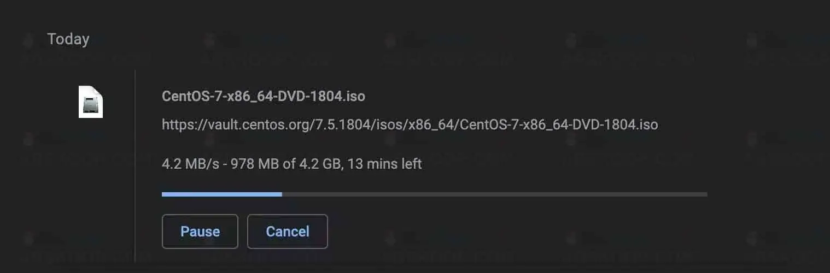The height and width of the screenshot is (273, 830).
Task: Select the Today date heading
Action: 68,39
